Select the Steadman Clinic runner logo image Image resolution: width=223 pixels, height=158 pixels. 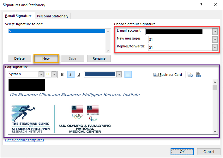31,119
